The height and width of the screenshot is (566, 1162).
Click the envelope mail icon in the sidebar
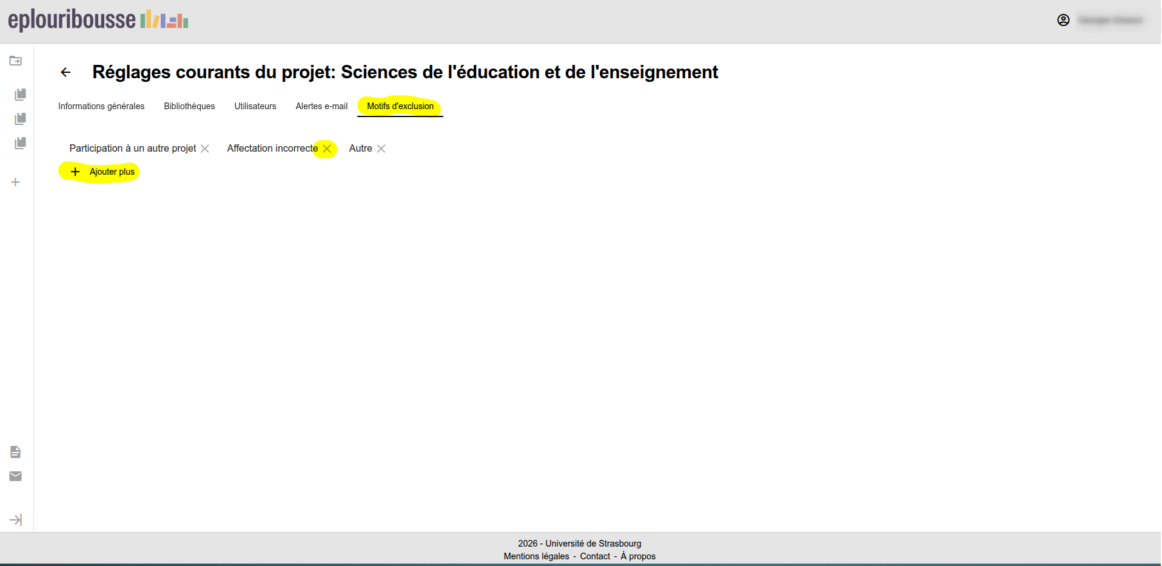tap(16, 476)
